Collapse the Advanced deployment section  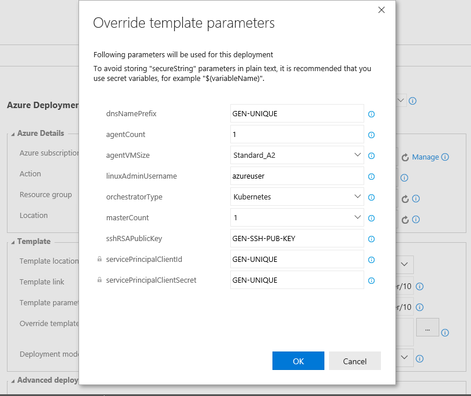[13, 381]
